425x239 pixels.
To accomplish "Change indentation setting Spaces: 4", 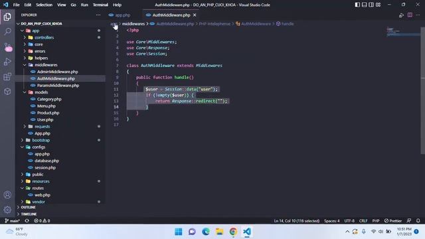I will pyautogui.click(x=332, y=221).
